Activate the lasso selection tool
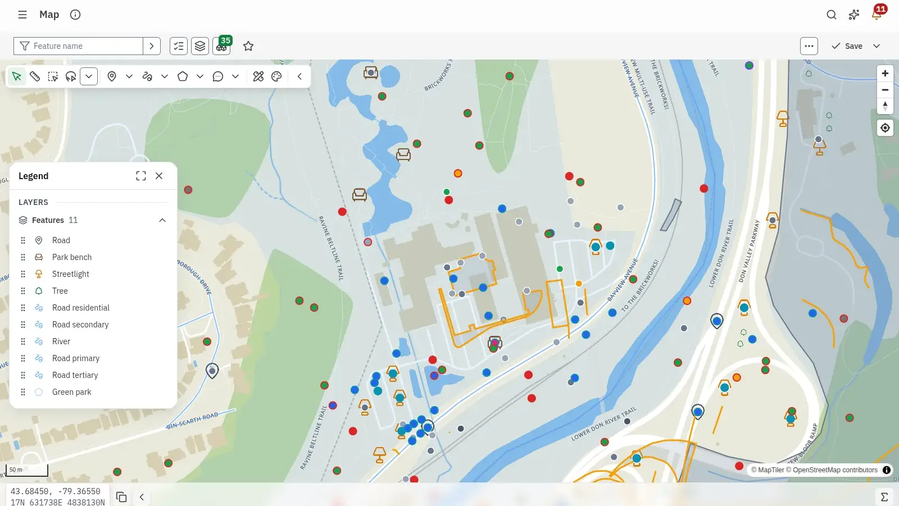Screen dimensions: 899x506 [x=71, y=76]
